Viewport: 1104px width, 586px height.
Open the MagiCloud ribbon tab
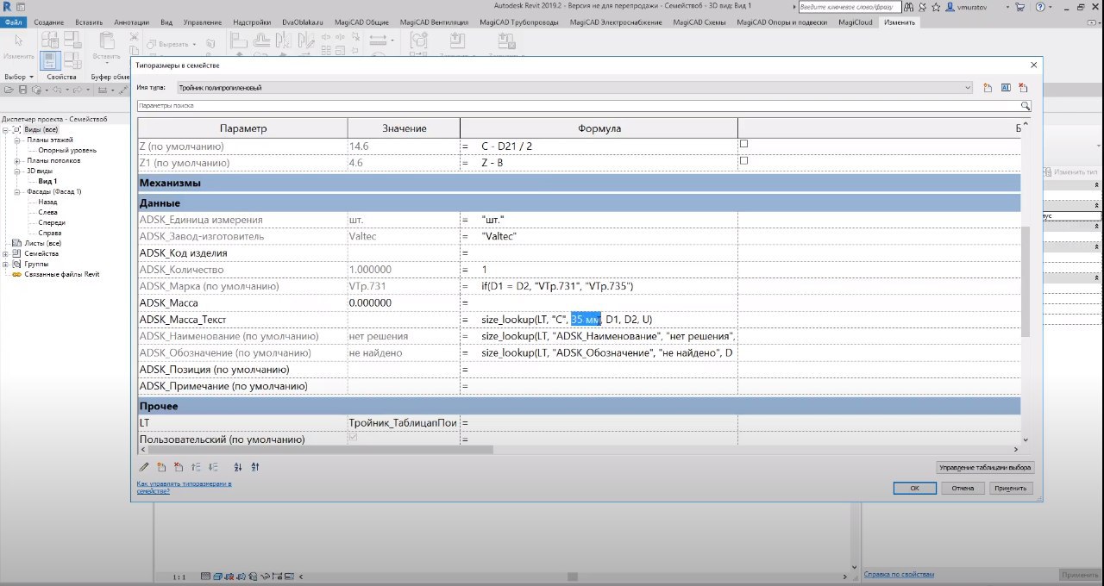click(x=855, y=22)
